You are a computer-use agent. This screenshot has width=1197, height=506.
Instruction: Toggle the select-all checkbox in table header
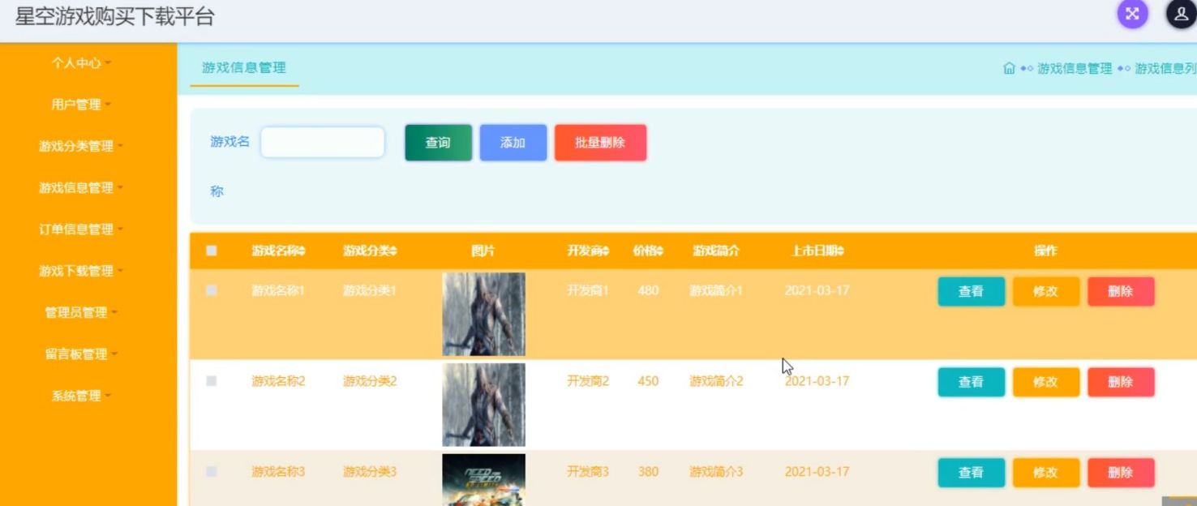212,251
